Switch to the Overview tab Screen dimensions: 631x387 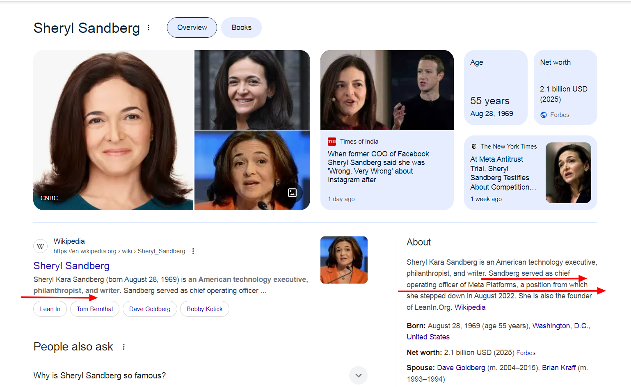192,27
